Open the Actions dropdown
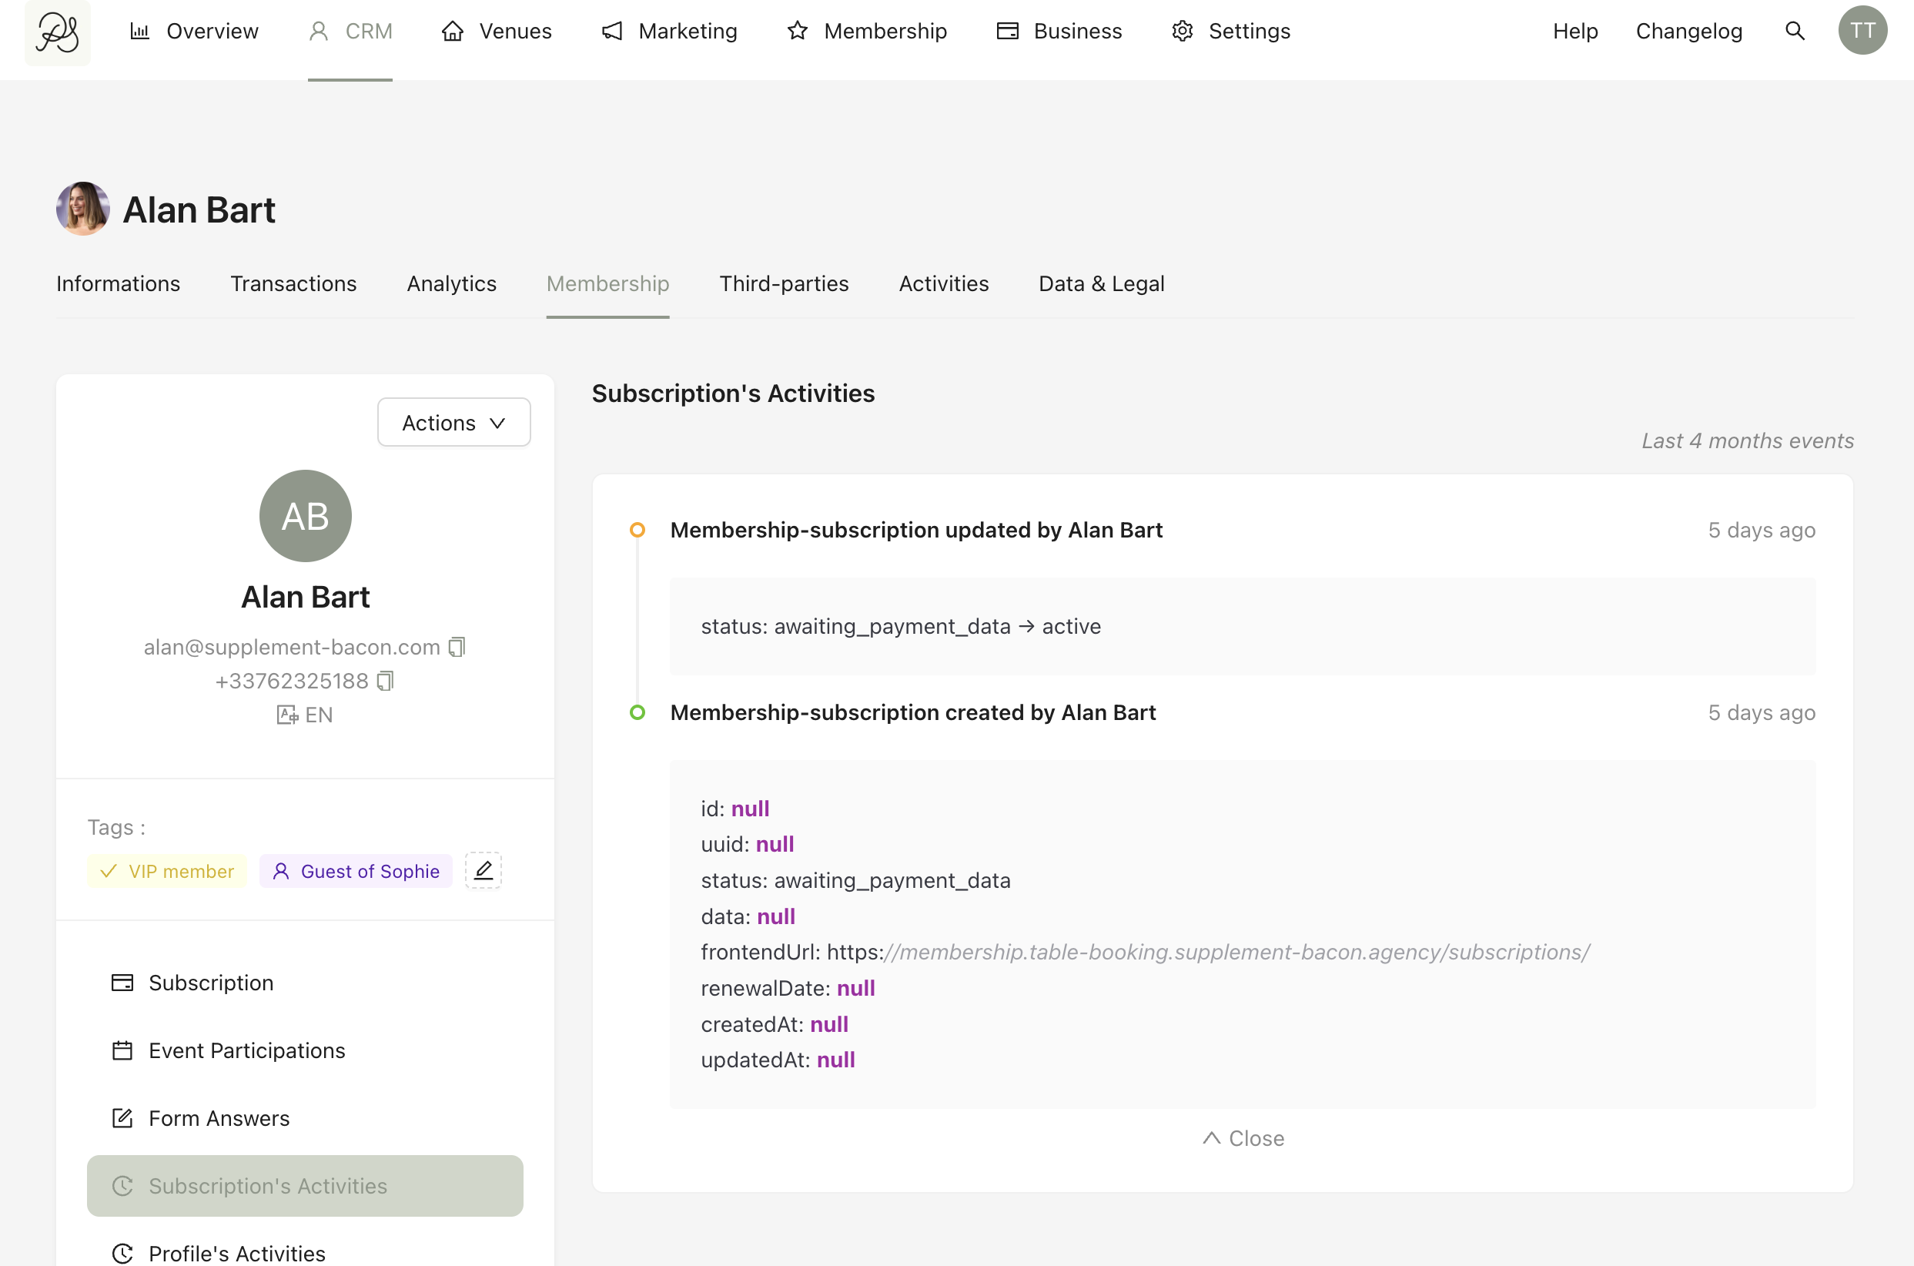Image resolution: width=1914 pixels, height=1266 pixels. point(453,422)
